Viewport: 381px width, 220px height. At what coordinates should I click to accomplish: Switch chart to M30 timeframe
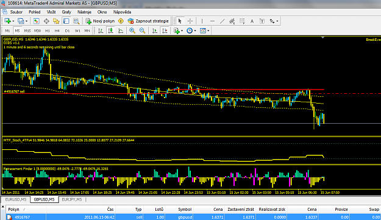[x=37, y=30]
